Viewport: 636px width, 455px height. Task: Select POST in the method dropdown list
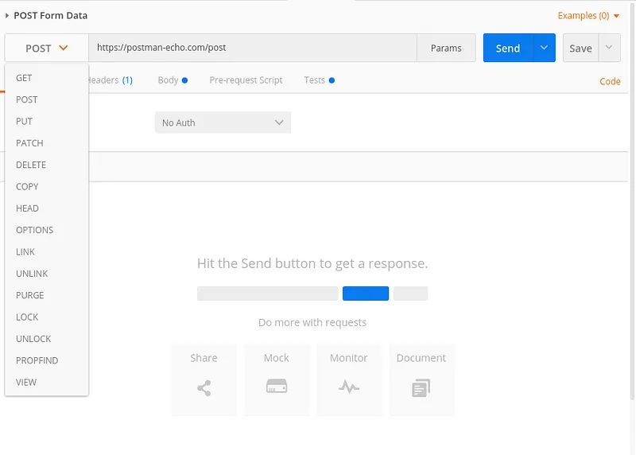click(x=47, y=100)
